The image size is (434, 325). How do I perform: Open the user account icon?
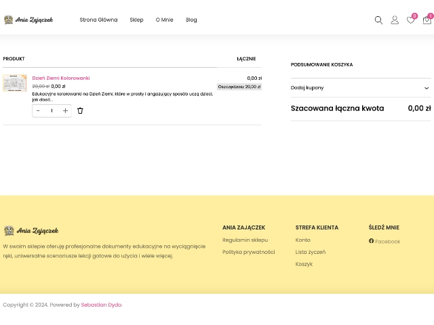(x=395, y=20)
